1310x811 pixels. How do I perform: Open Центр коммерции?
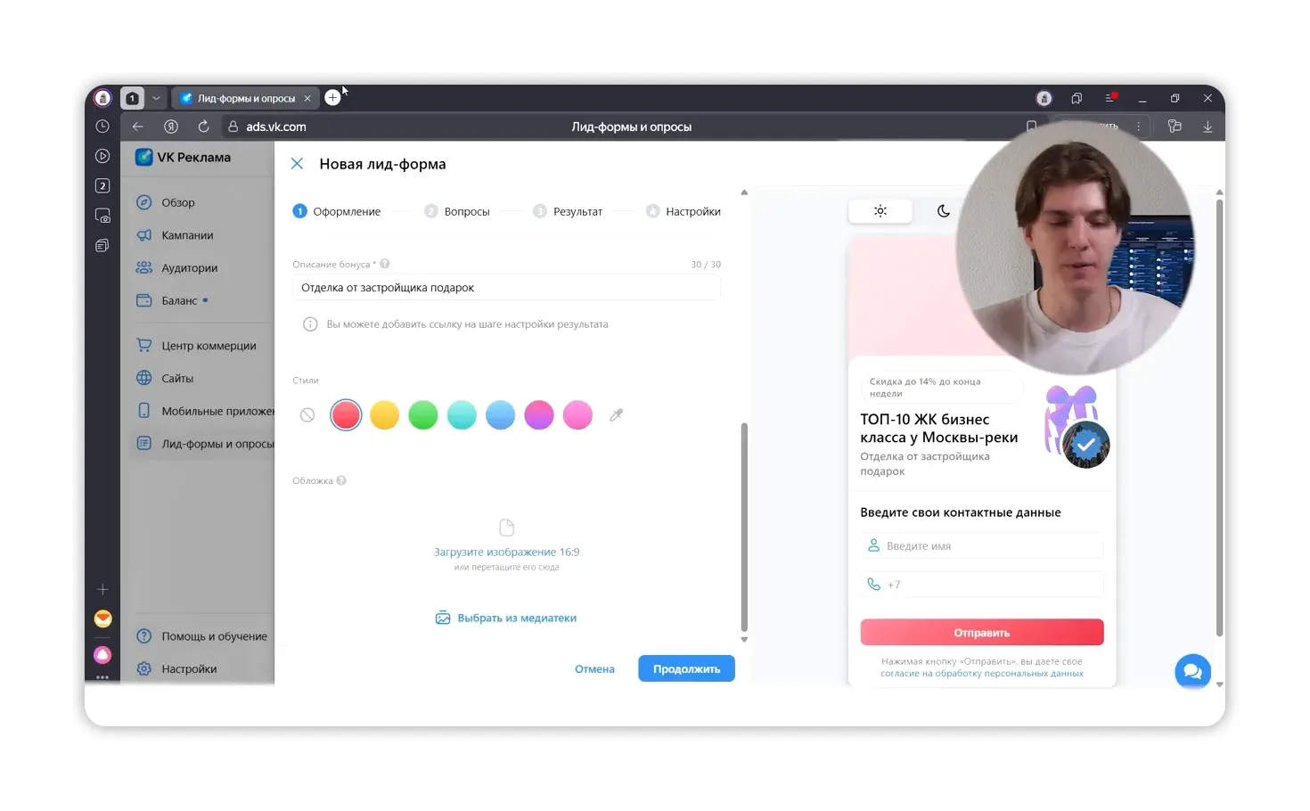click(209, 345)
